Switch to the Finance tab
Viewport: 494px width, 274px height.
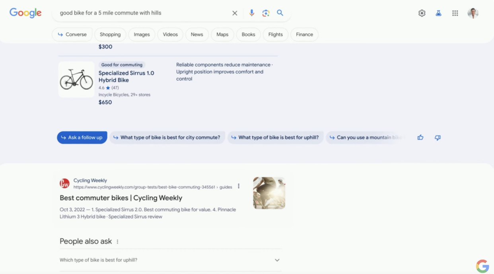pyautogui.click(x=304, y=35)
